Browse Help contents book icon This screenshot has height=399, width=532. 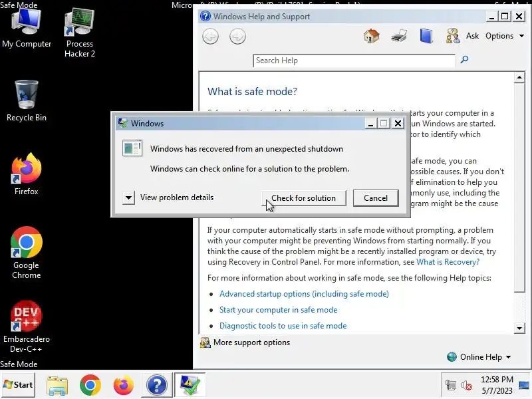click(426, 36)
